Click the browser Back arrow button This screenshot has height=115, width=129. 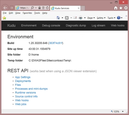pyautogui.click(x=5, y=8)
